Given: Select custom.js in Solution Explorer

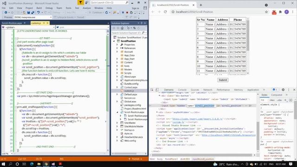Looking at the screenshot, I should pos(129,91).
